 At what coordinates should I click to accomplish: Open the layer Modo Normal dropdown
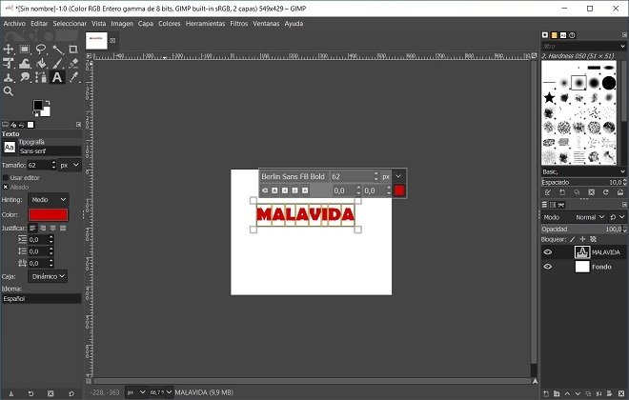pyautogui.click(x=590, y=217)
